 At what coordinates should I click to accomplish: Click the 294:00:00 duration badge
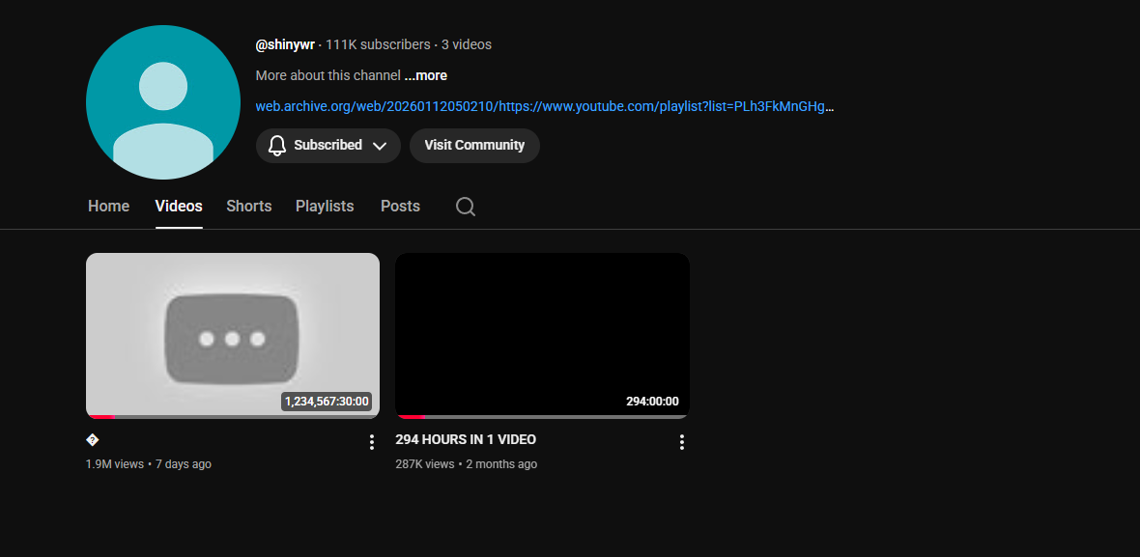(652, 402)
